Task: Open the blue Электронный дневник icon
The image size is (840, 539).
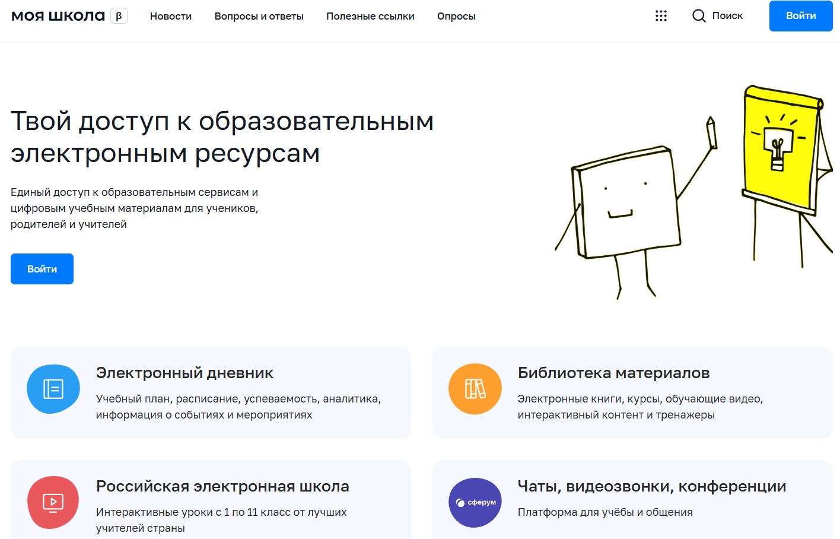Action: [x=53, y=389]
